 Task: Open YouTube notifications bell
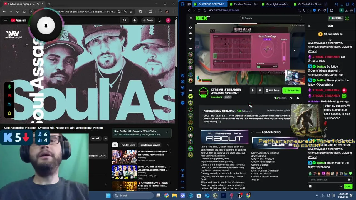(160, 20)
